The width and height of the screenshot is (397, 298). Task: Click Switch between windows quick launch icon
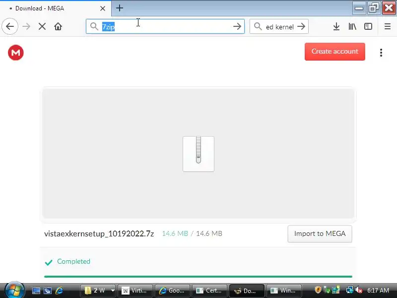[47, 291]
